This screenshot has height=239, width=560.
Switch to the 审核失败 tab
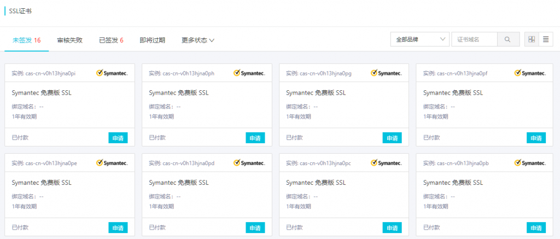(69, 40)
